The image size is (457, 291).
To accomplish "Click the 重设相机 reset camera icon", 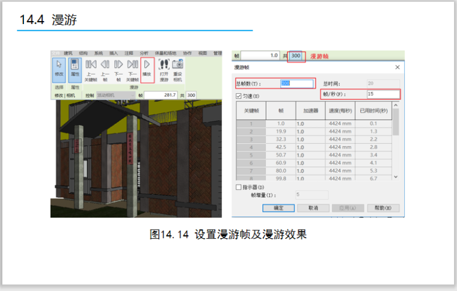I will (x=177, y=69).
